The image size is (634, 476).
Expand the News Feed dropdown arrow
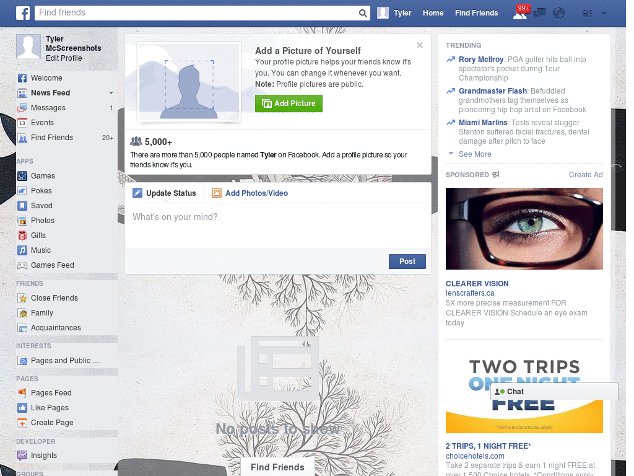[x=111, y=93]
